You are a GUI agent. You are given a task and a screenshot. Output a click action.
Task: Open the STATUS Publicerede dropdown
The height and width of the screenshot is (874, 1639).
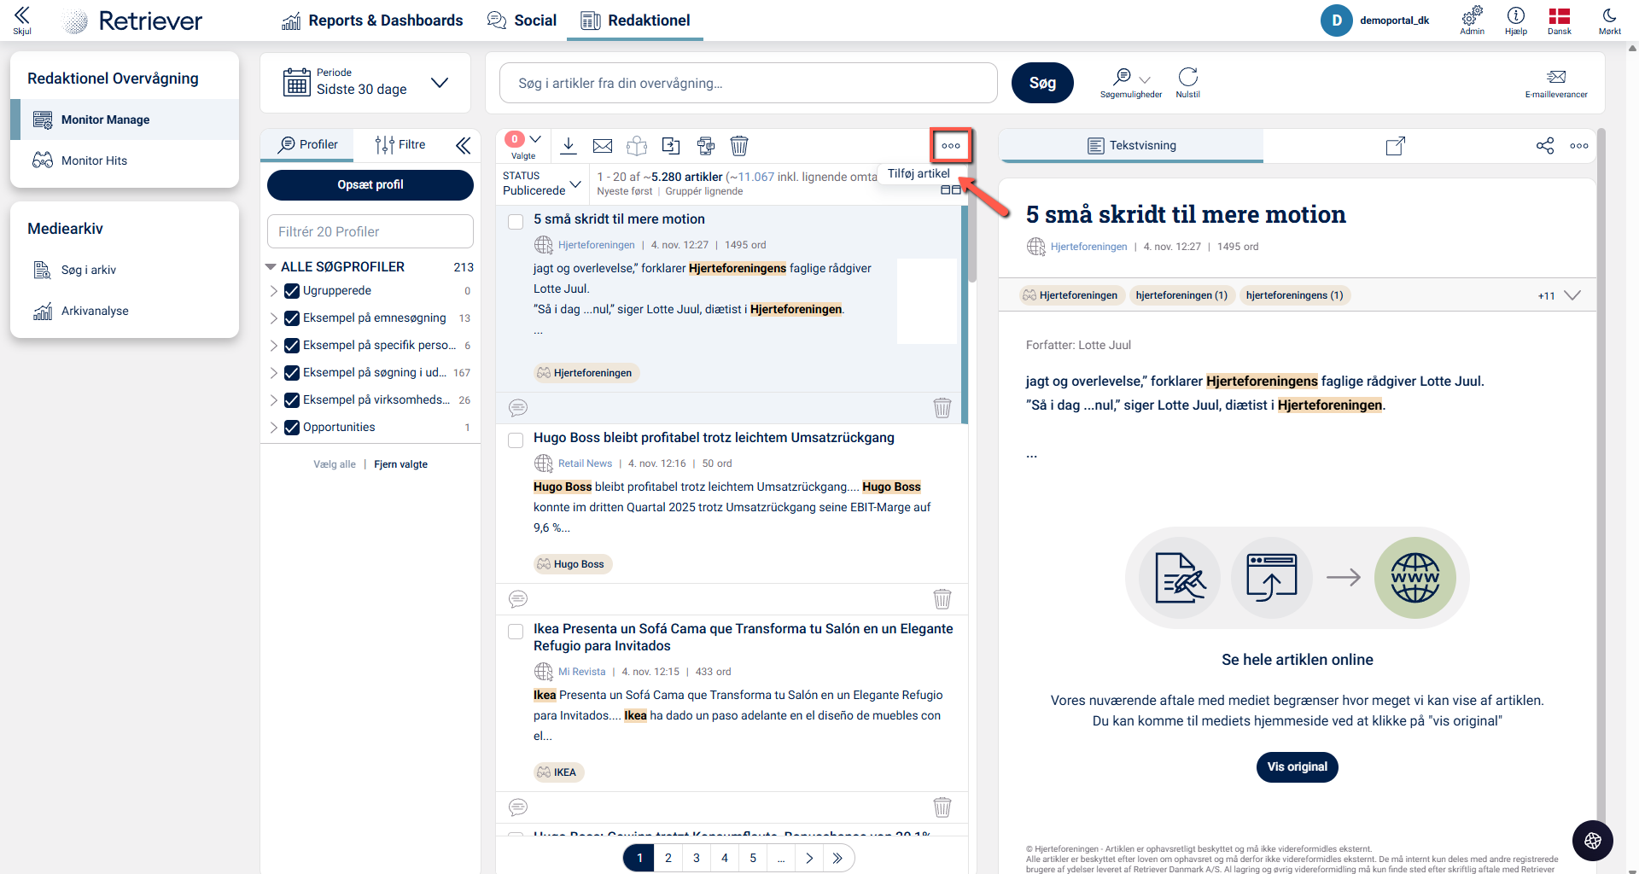pos(542,184)
